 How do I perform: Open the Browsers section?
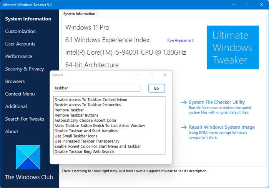[15, 81]
